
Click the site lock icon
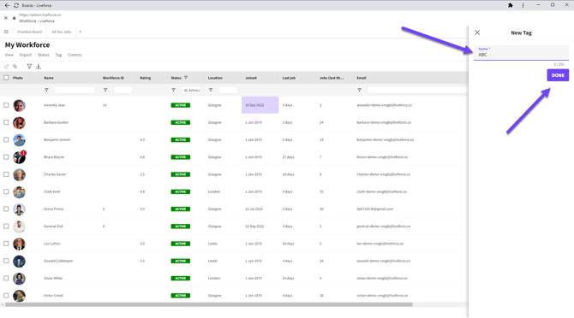pos(14,18)
